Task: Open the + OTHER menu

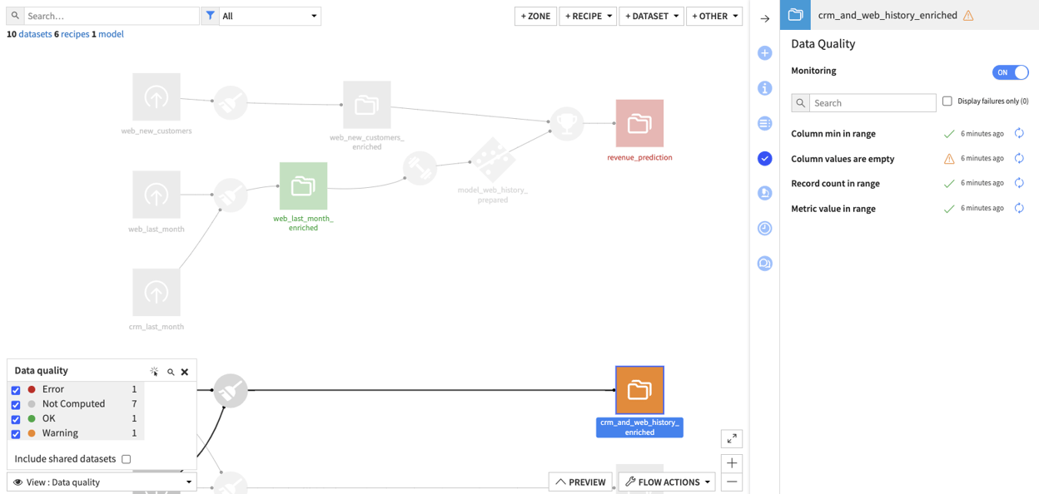Action: click(x=713, y=16)
